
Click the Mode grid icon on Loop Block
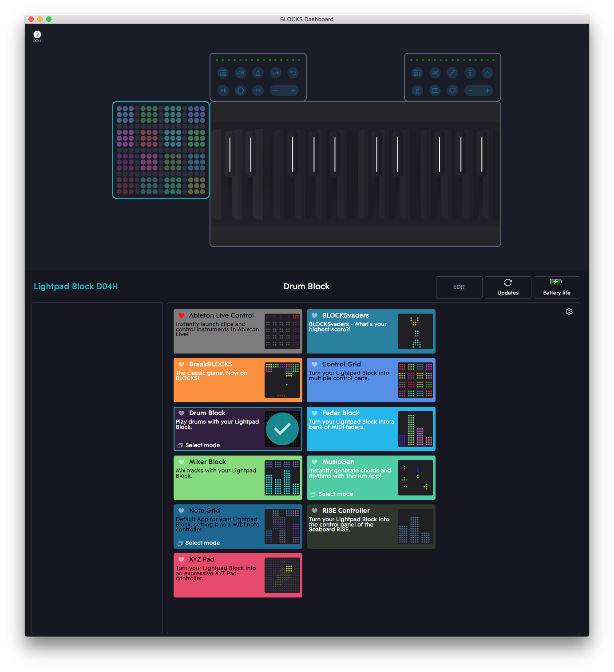[x=223, y=73]
